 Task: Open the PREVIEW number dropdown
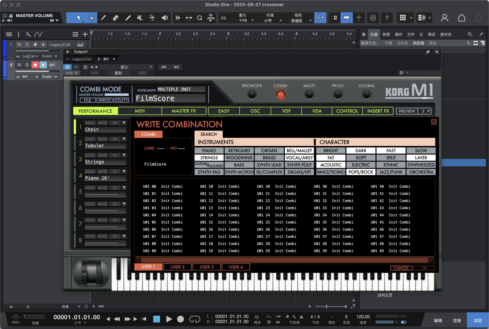coord(425,111)
